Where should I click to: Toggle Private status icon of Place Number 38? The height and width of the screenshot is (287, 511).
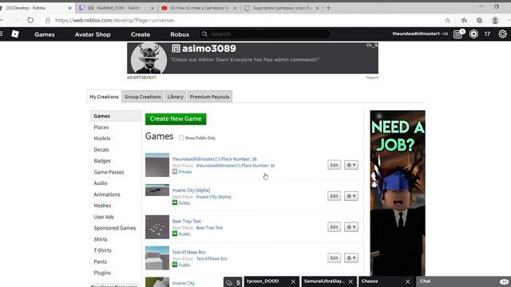coord(175,171)
